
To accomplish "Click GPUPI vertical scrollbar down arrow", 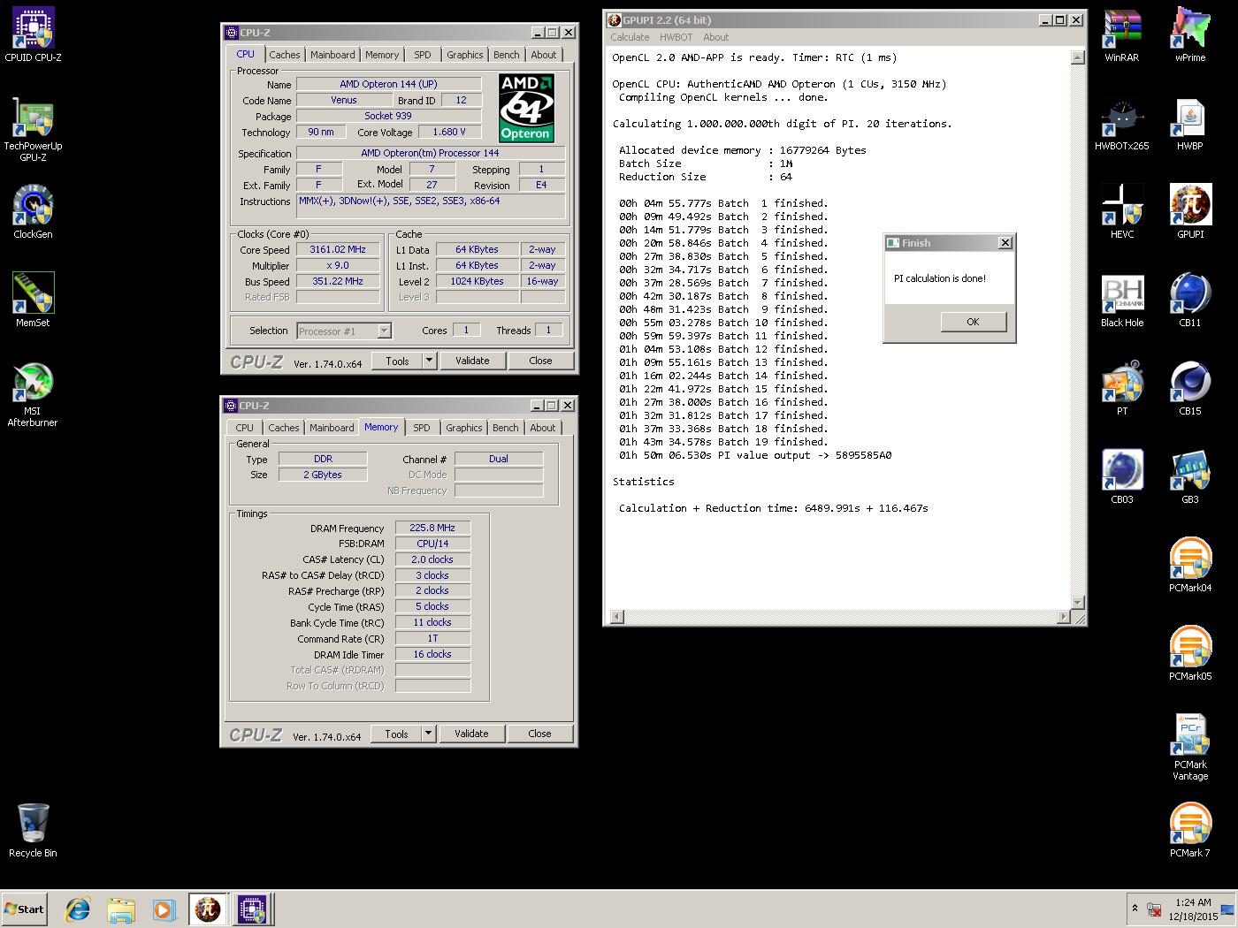I will coord(1077,602).
